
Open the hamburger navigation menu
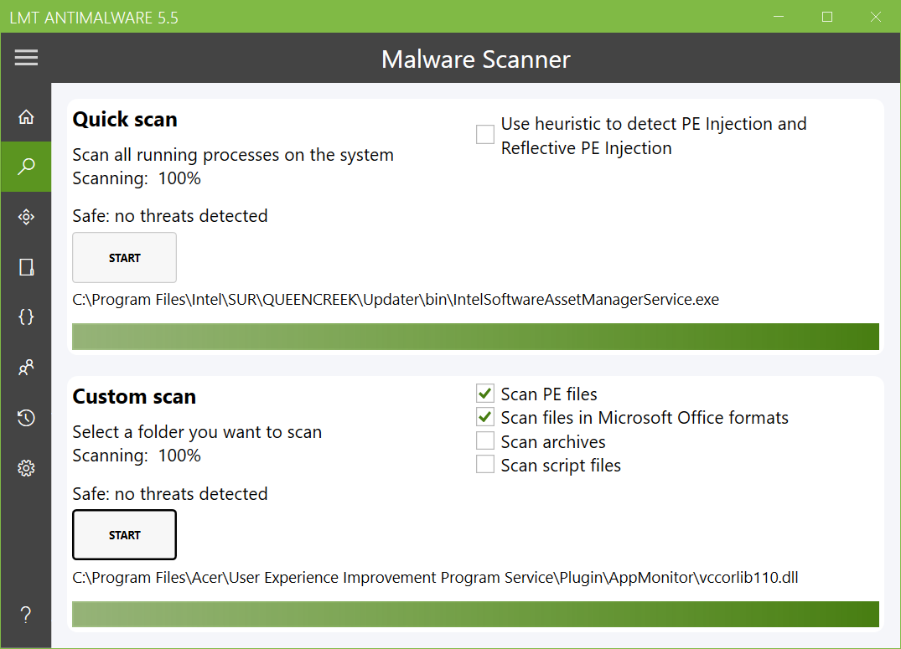point(26,57)
